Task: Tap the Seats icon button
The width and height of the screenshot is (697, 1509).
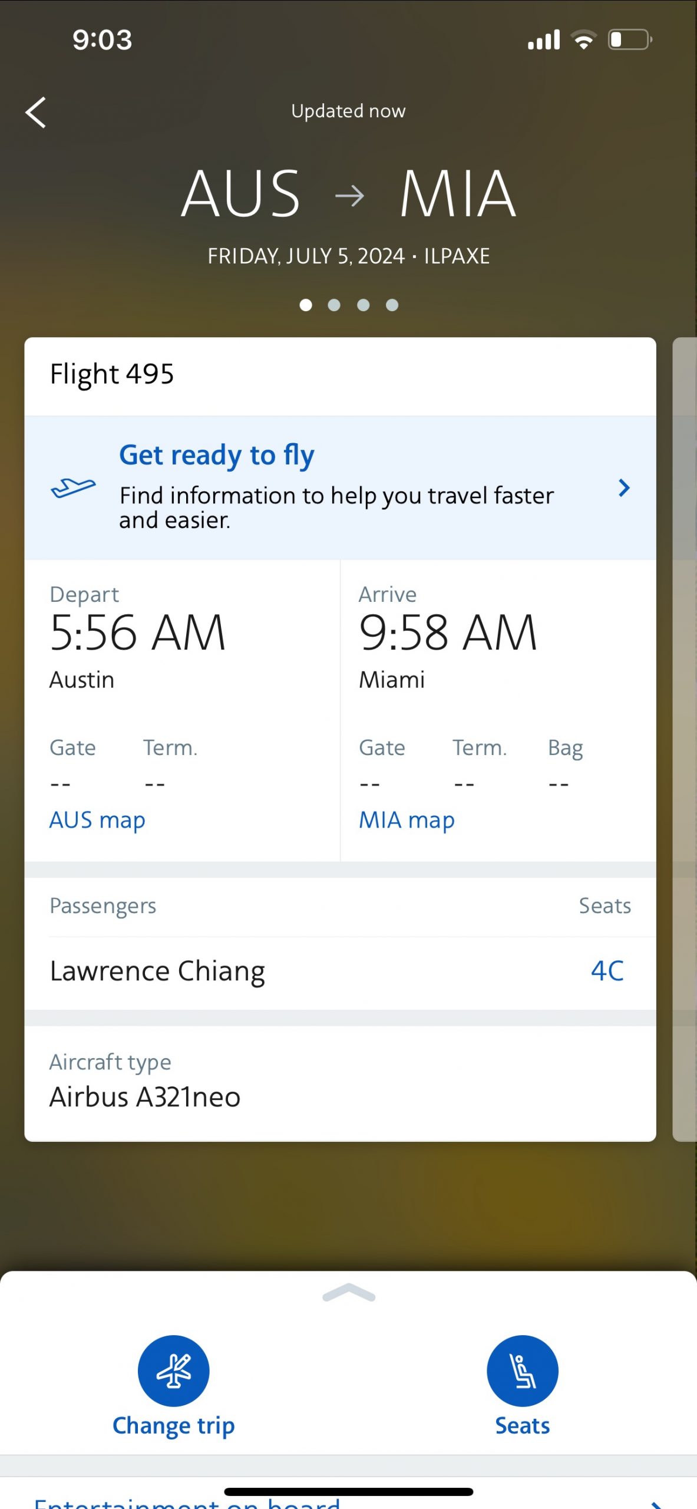Action: (x=522, y=1370)
